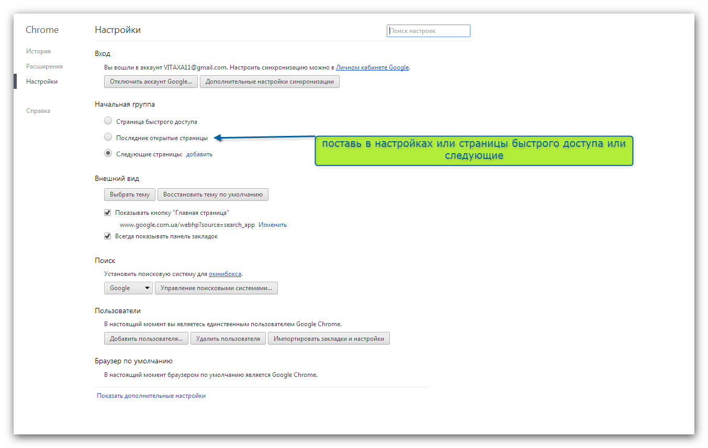
Task: Expand "Показать дополнительные настройки" link
Action: pos(151,396)
